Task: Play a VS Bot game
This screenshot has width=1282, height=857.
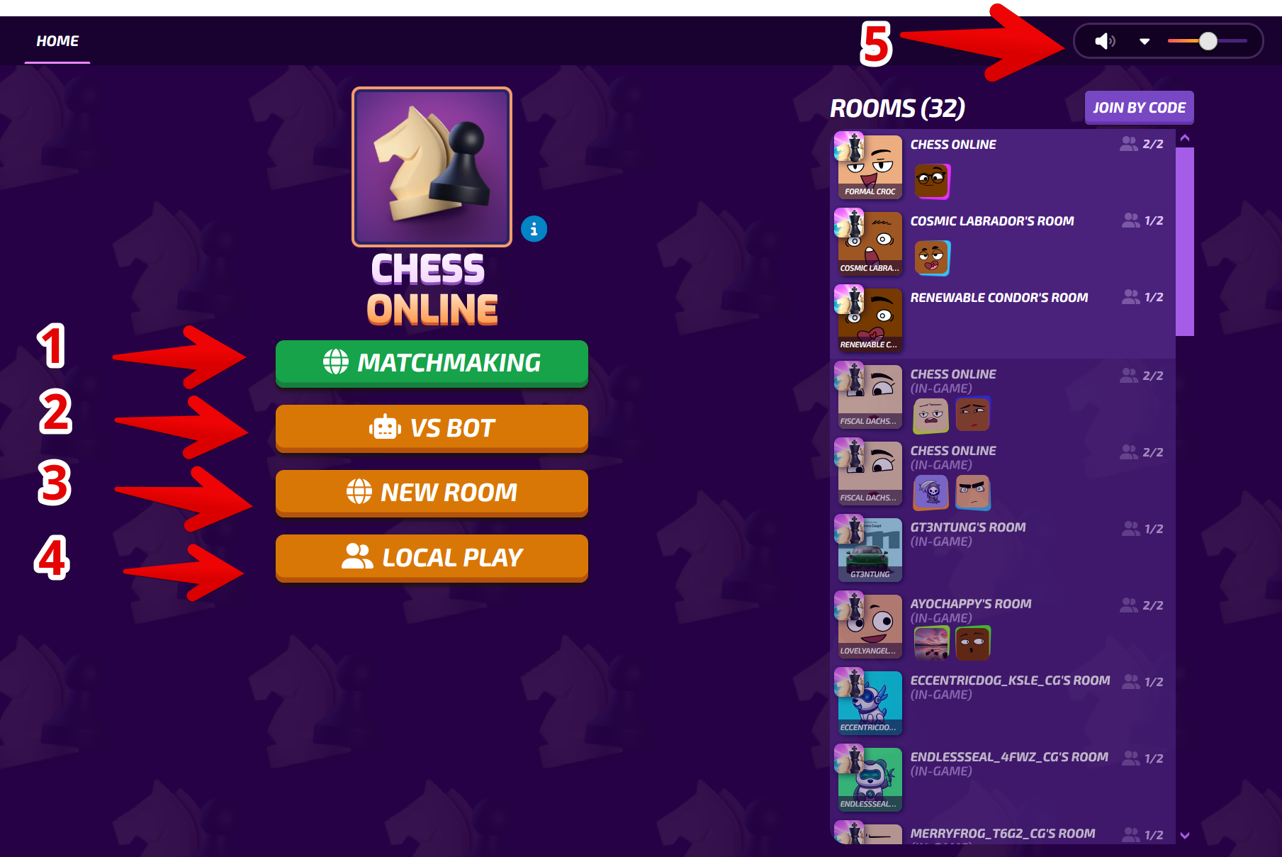Action: pyautogui.click(x=432, y=428)
